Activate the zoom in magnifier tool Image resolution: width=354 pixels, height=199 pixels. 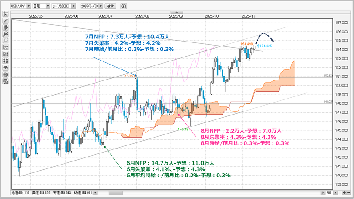click(5, 34)
